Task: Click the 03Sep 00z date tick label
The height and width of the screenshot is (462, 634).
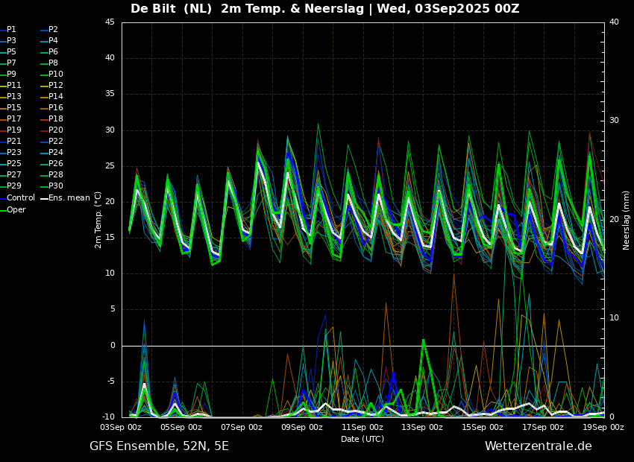Action: coord(121,428)
